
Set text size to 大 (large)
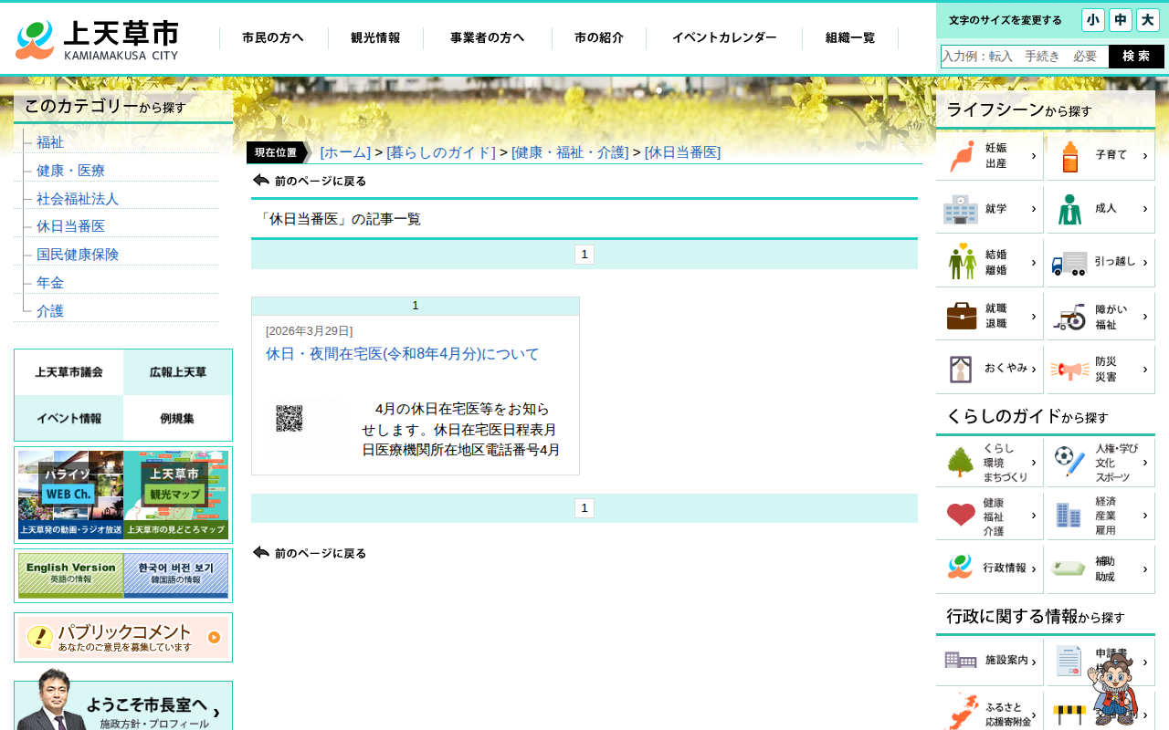[1148, 20]
